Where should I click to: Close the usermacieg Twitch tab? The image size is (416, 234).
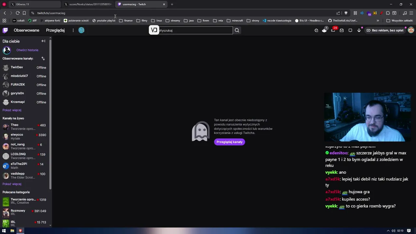pos(164,4)
